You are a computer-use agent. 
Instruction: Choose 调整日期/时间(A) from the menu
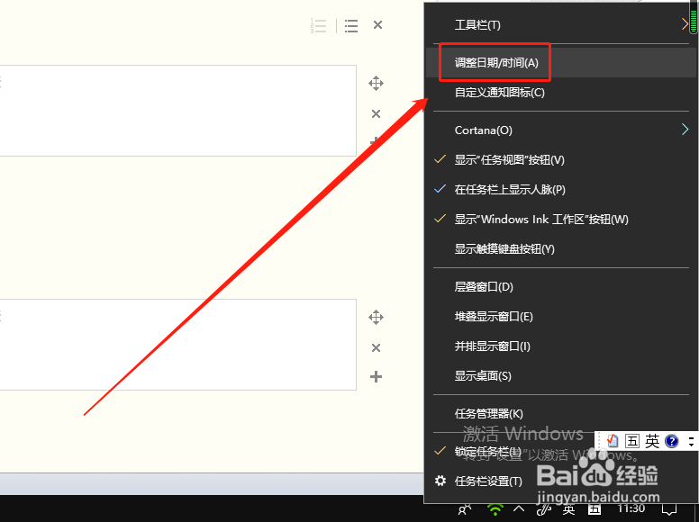[561, 63]
